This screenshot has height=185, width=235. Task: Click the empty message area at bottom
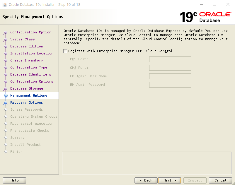point(147,163)
